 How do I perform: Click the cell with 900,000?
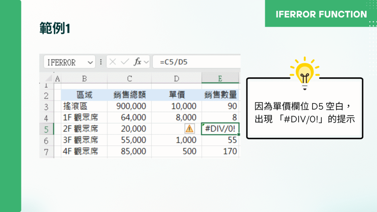tap(129, 106)
